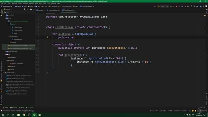Run the app with the green play icon

coord(171,6)
